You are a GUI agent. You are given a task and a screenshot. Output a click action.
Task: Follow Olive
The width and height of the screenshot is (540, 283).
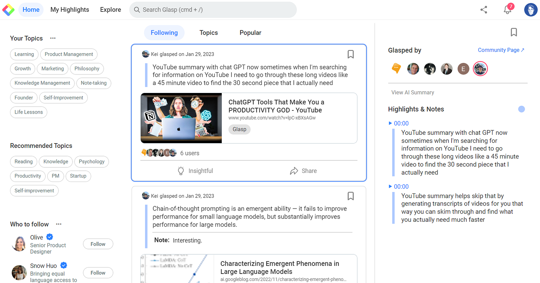point(98,244)
